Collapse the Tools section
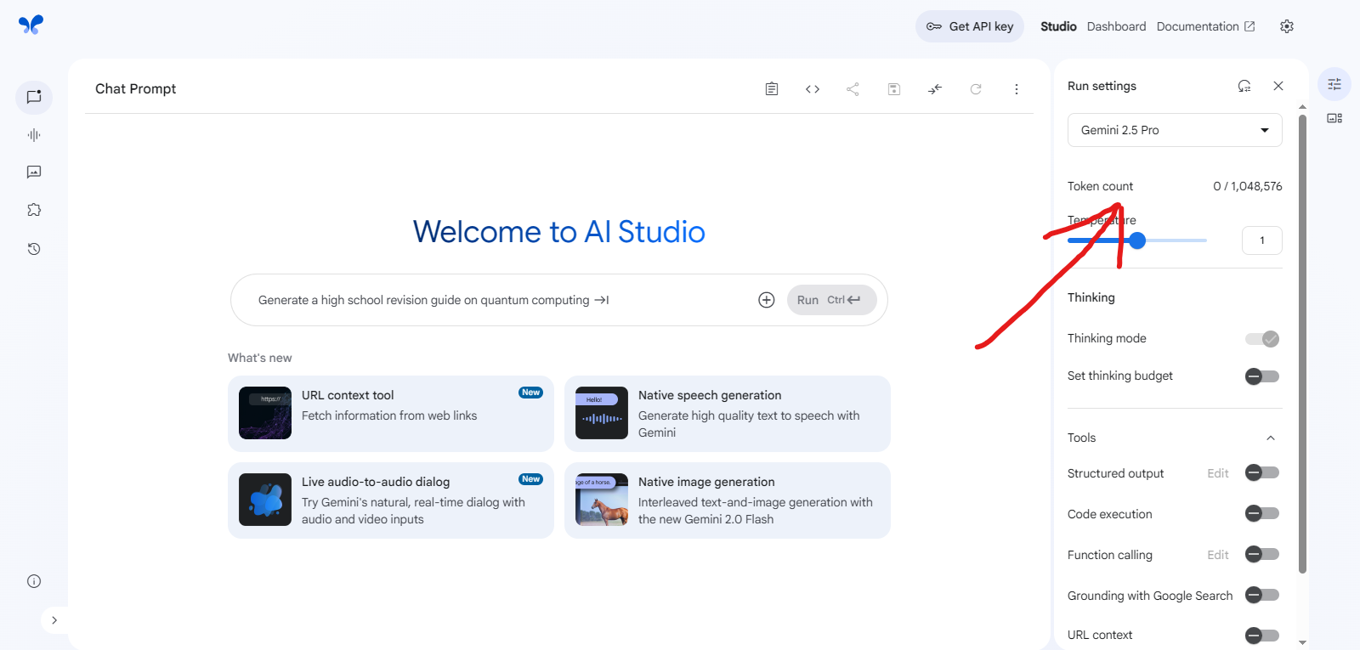The image size is (1360, 650). (1271, 438)
